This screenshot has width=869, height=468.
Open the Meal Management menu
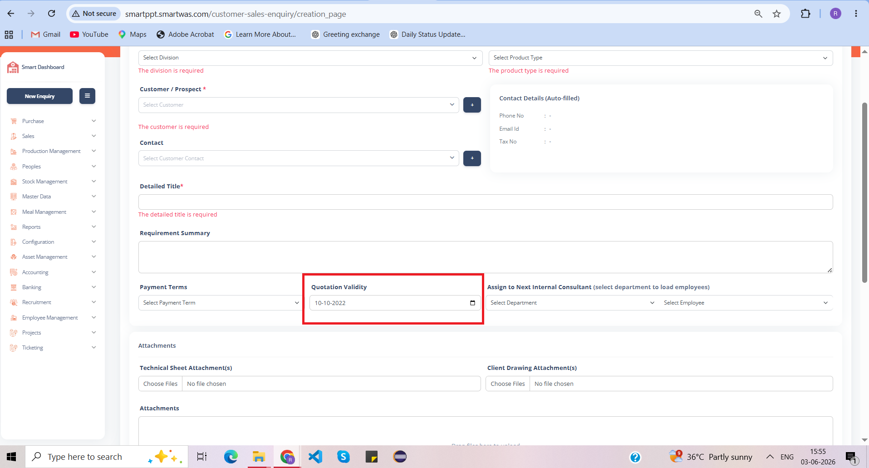pos(53,212)
